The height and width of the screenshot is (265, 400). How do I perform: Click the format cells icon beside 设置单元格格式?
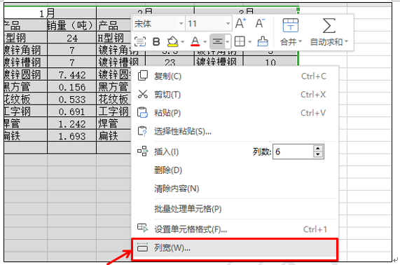pyautogui.click(x=143, y=228)
